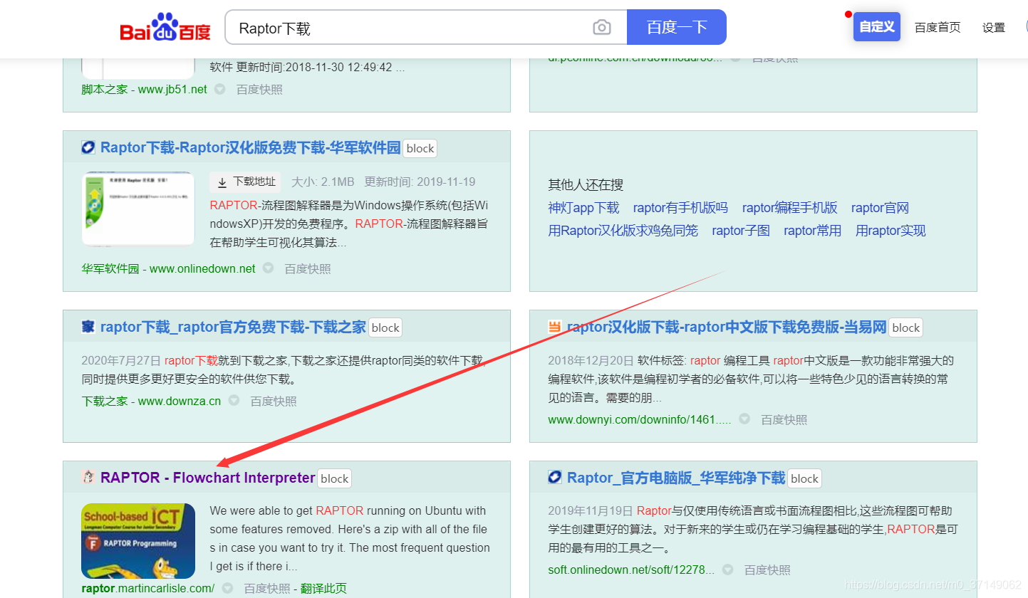Open the Raptor installer screenshot thumbnail
Screen dimensions: 1028x598
(138, 209)
